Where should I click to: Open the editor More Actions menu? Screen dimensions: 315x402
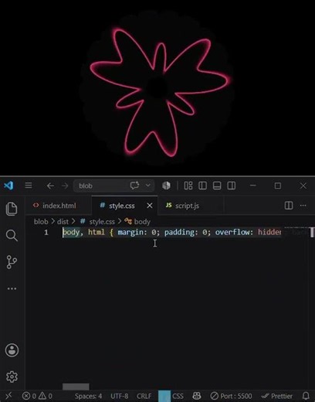click(x=303, y=206)
